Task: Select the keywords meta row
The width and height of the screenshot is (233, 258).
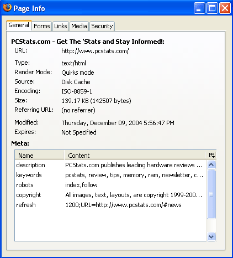Action: [110, 175]
